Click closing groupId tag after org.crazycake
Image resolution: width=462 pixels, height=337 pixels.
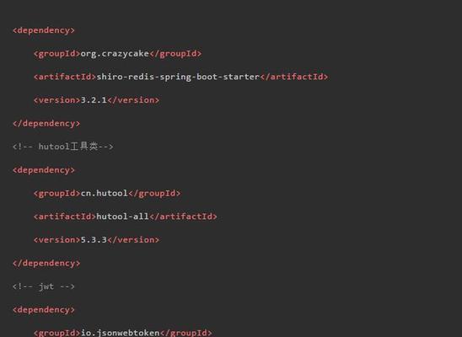[175, 54]
